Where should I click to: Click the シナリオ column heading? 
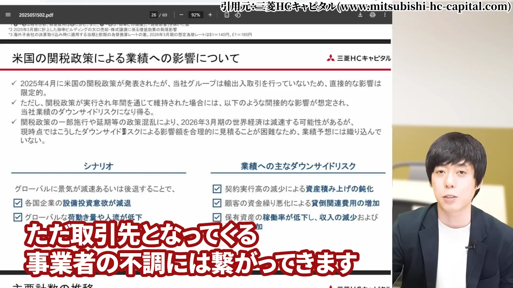(x=99, y=166)
